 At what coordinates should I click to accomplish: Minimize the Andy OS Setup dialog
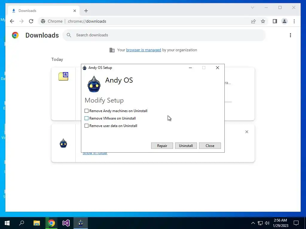coord(190,68)
